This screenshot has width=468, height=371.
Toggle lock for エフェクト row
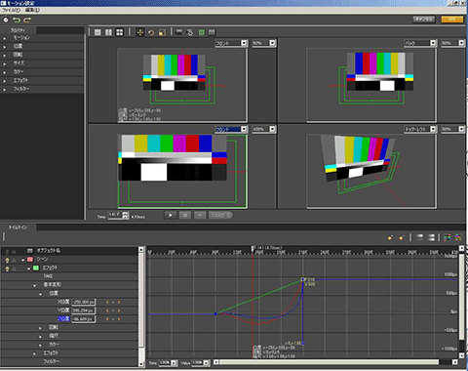point(14,268)
